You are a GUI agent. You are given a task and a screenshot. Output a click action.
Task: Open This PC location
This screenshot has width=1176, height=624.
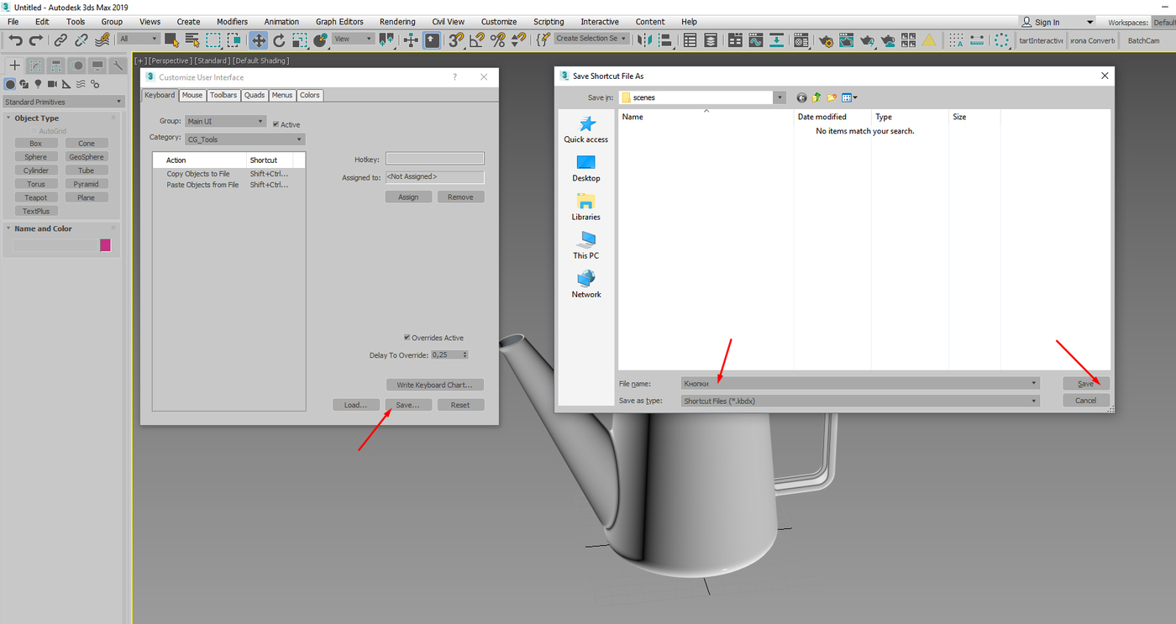[x=585, y=245]
